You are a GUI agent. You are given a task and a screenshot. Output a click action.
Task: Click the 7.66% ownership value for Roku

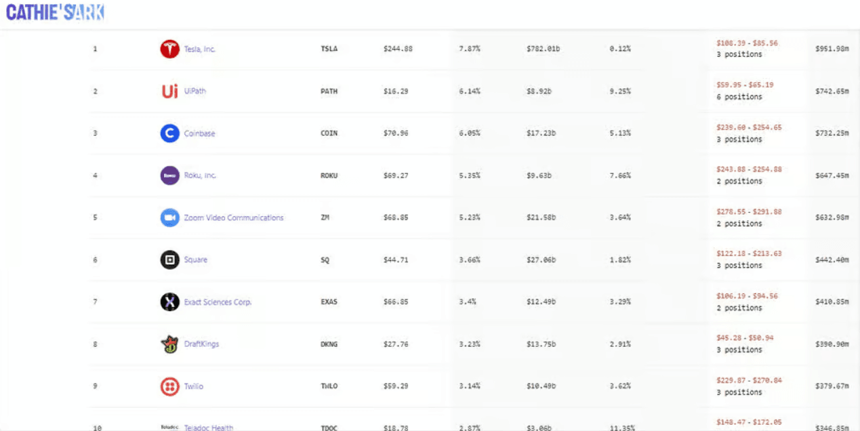(x=619, y=176)
